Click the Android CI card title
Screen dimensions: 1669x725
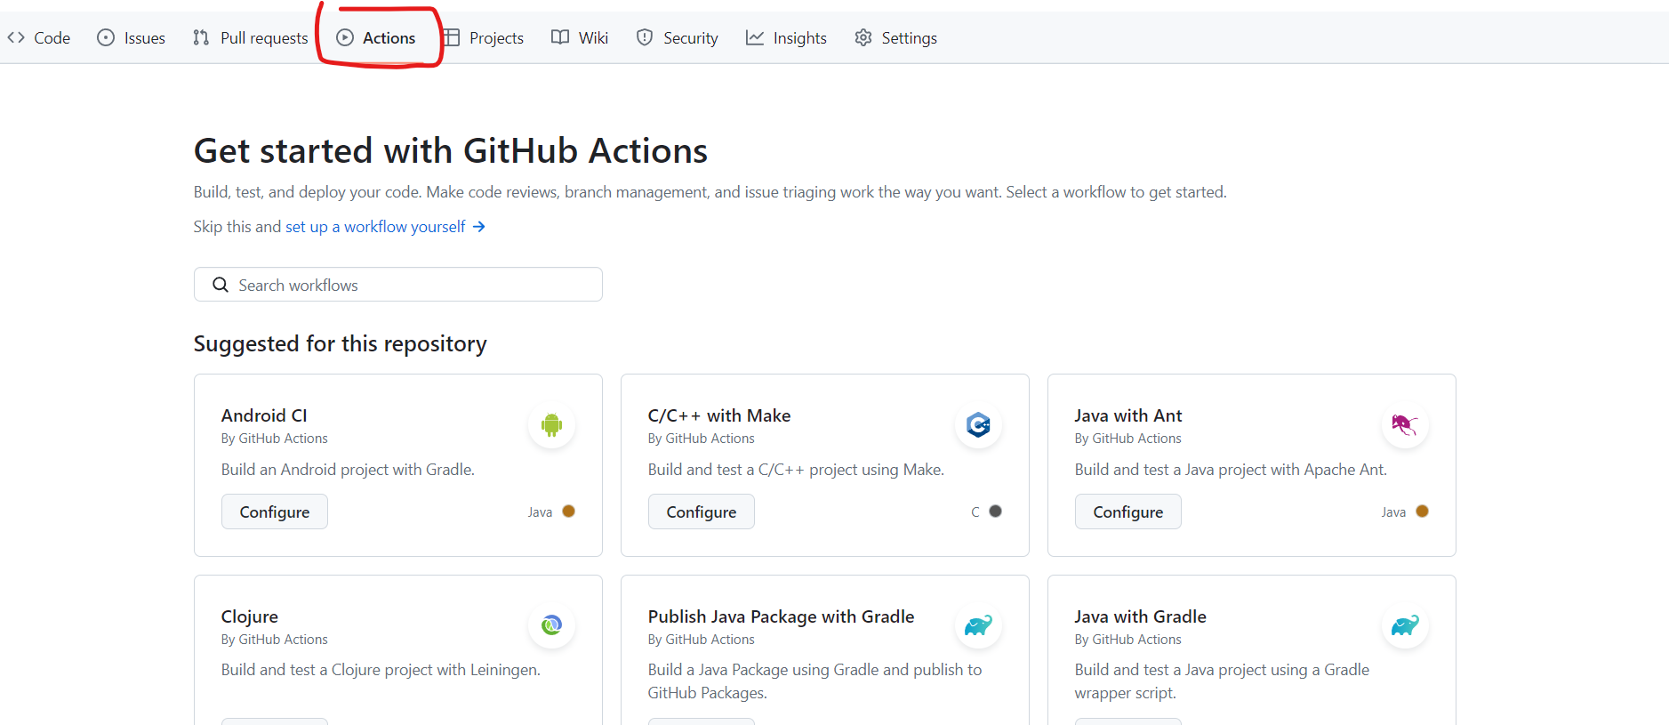pyautogui.click(x=264, y=415)
